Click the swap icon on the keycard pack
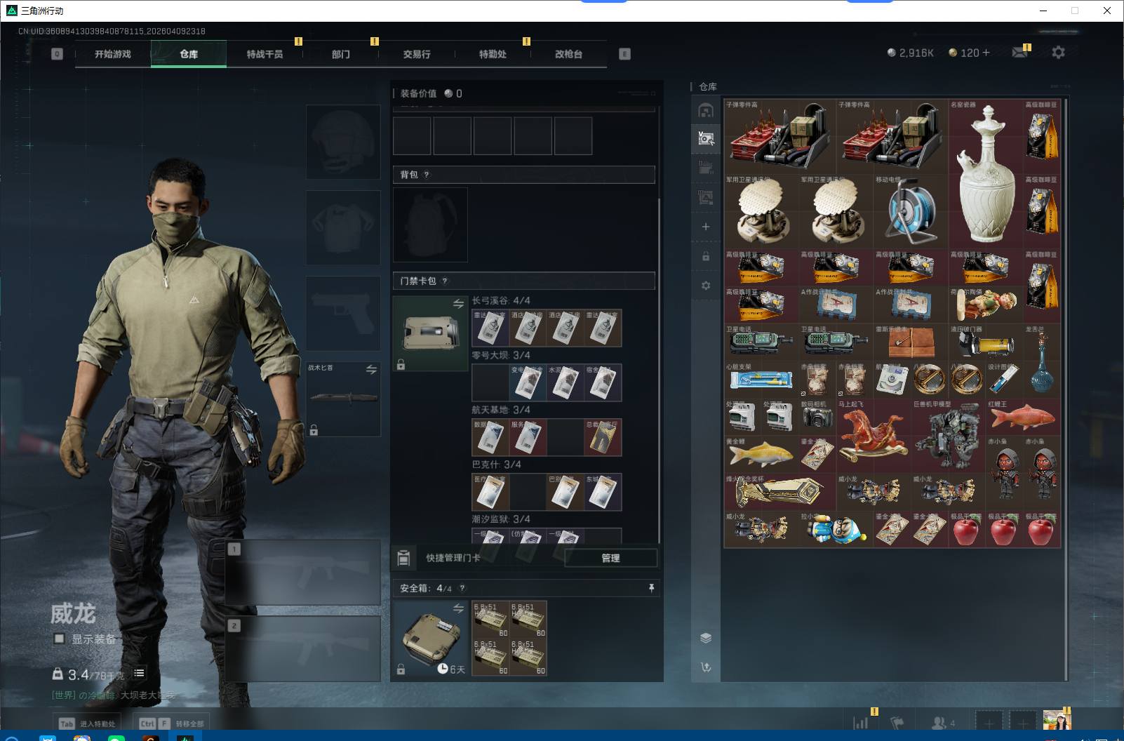 pos(458,304)
